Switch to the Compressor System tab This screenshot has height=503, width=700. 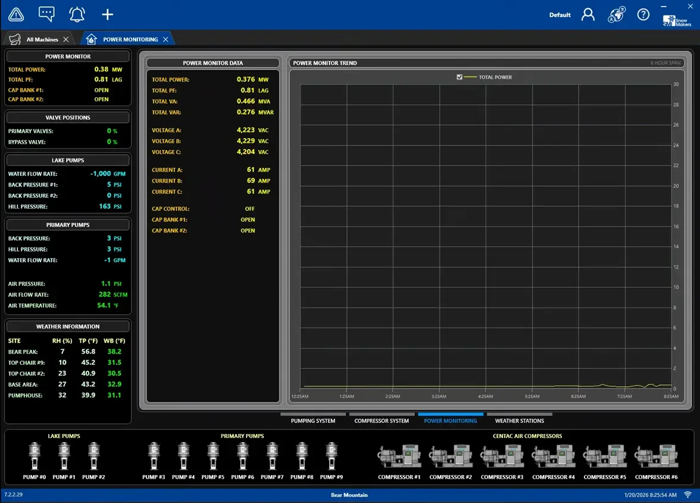point(382,420)
